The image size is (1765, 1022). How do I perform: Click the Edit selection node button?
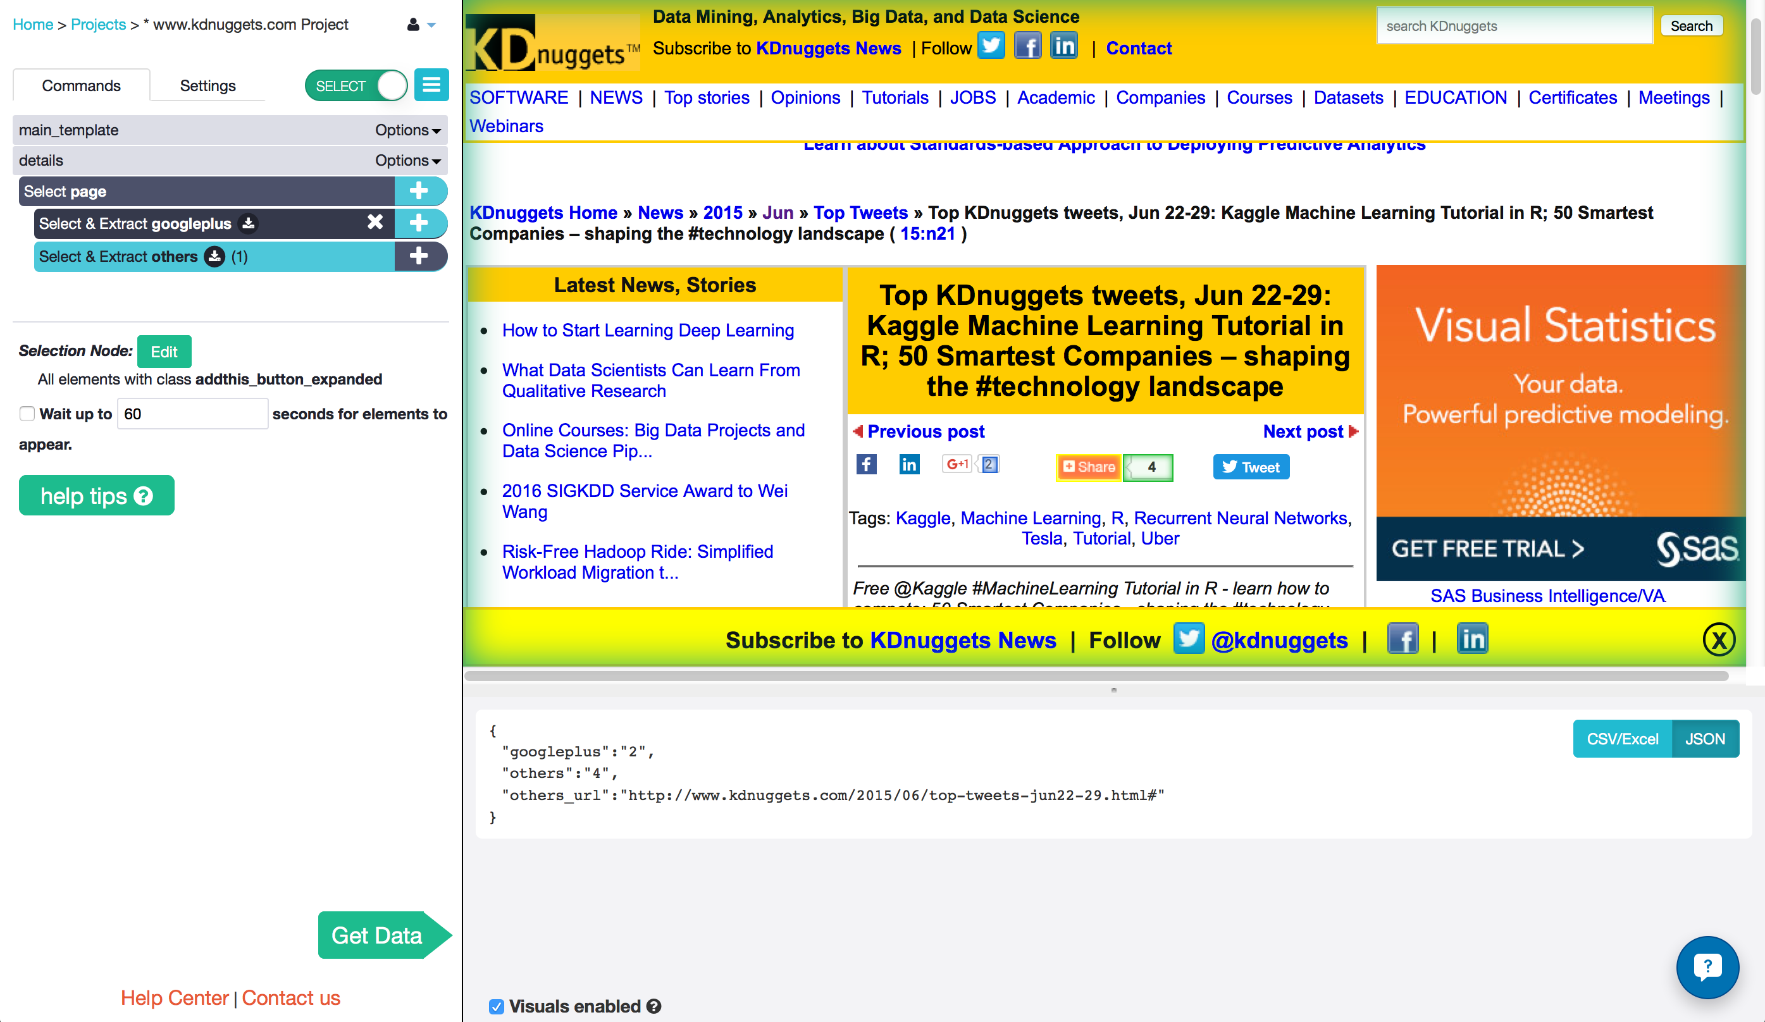coord(163,352)
